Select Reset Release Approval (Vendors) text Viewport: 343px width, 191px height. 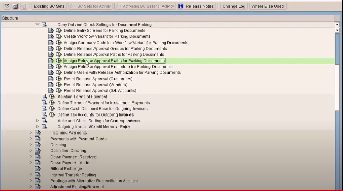(x=96, y=85)
